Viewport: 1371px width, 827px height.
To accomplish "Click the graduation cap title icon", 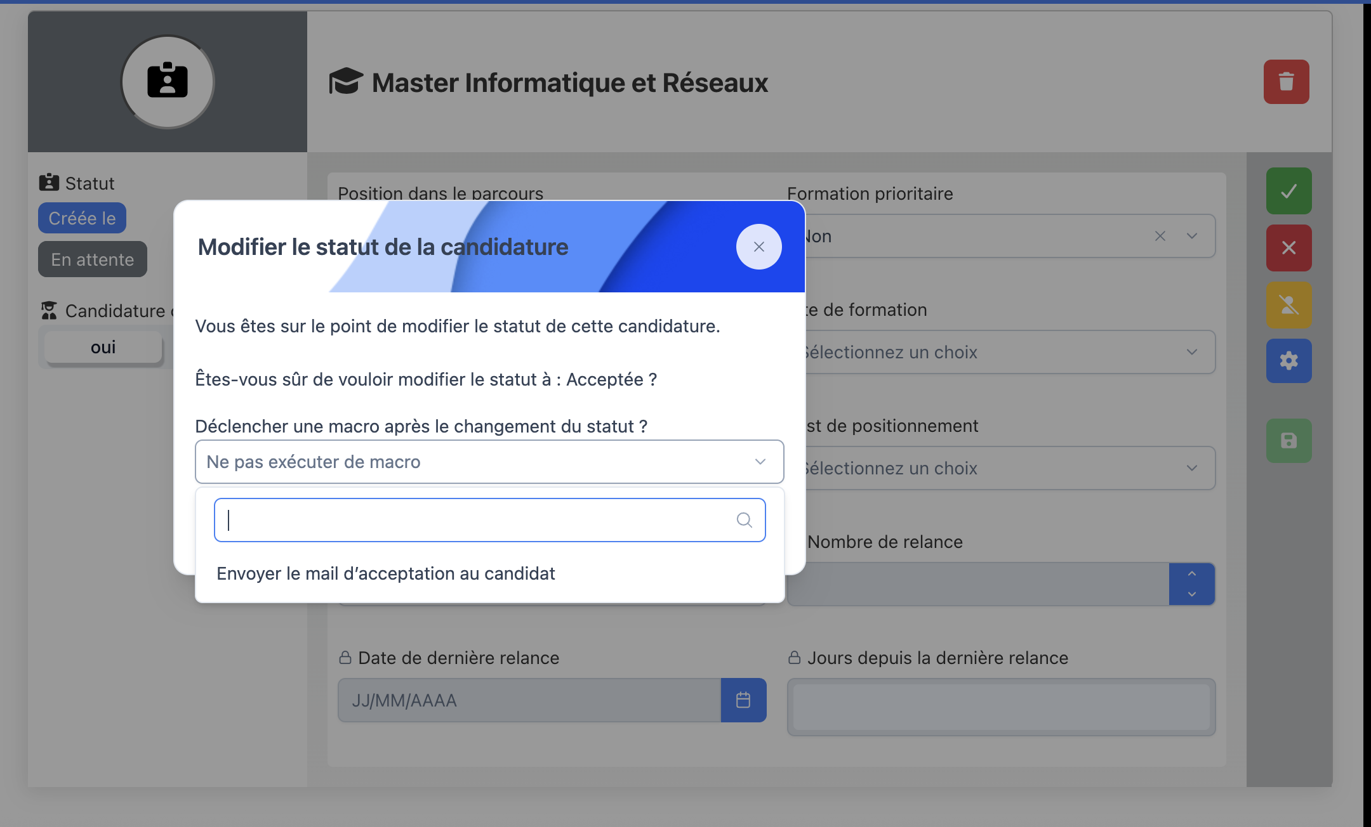I will click(346, 82).
